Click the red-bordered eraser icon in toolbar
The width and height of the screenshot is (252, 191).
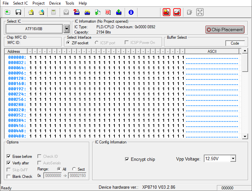tap(177, 12)
